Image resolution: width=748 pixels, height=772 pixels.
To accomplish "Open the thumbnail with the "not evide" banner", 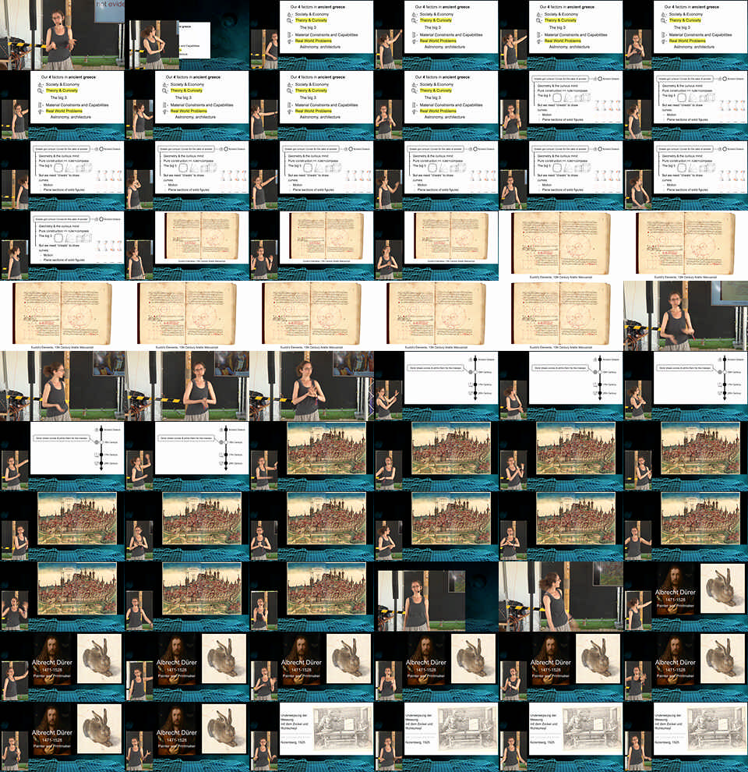I will [62, 35].
